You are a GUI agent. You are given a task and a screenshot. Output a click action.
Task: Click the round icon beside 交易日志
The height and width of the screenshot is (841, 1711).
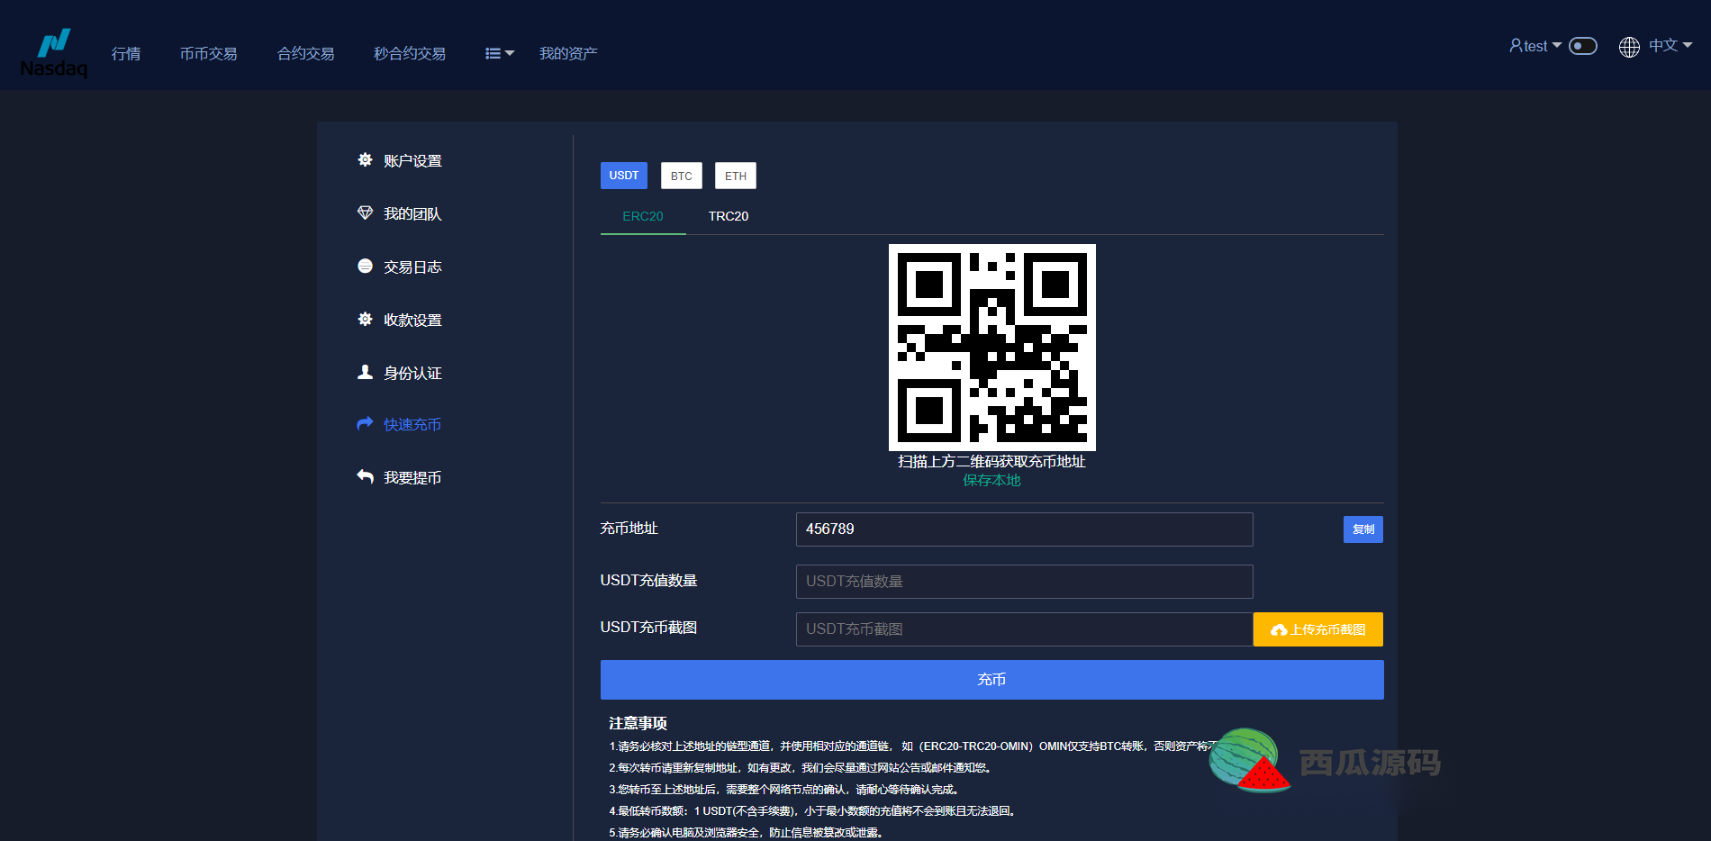(365, 266)
